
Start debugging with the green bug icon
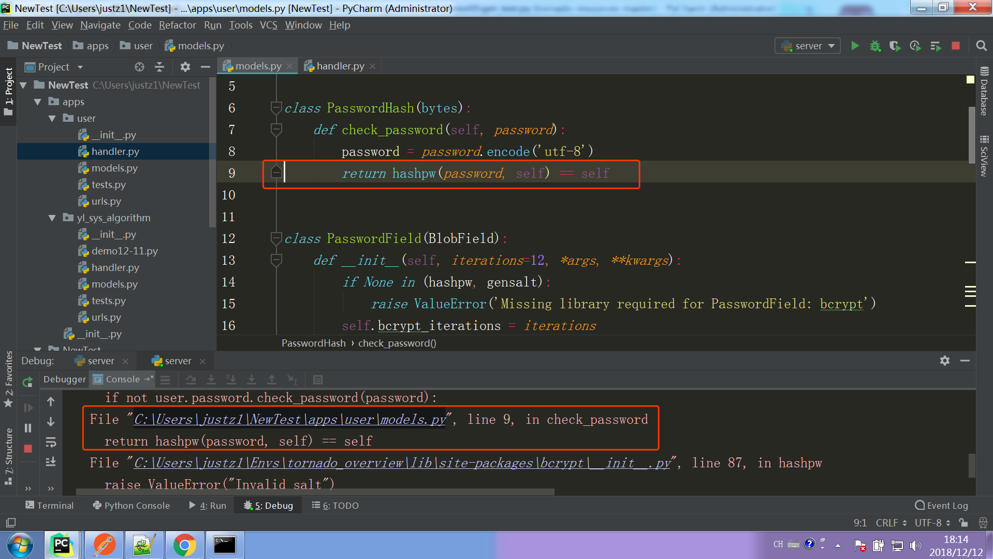coord(875,46)
